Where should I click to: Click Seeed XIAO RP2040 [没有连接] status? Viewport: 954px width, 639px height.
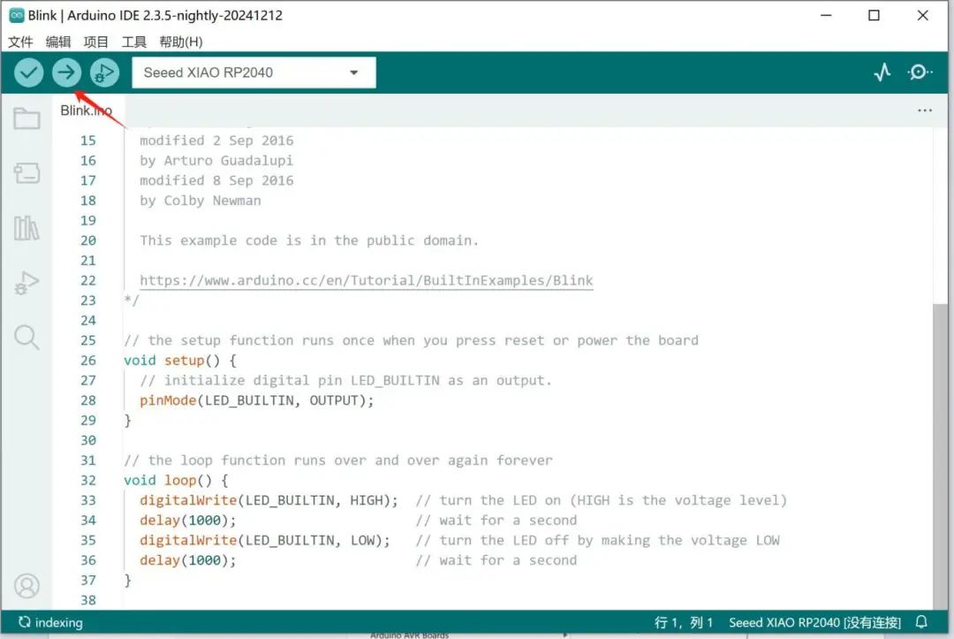(x=814, y=622)
